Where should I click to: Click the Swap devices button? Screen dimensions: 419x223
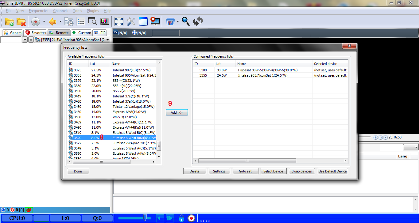[302, 171]
